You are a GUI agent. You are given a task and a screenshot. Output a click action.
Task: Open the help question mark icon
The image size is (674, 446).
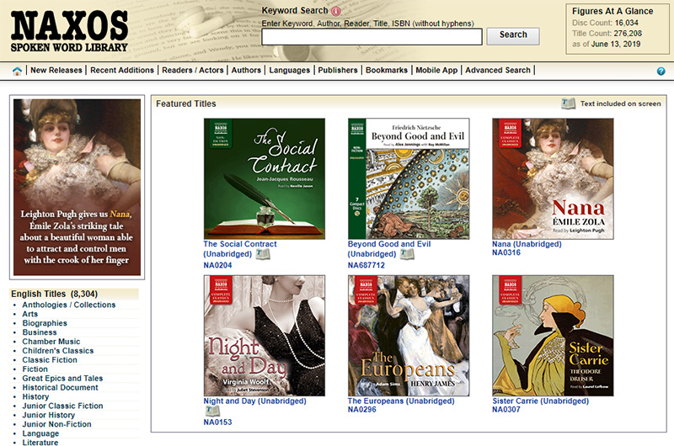click(661, 72)
